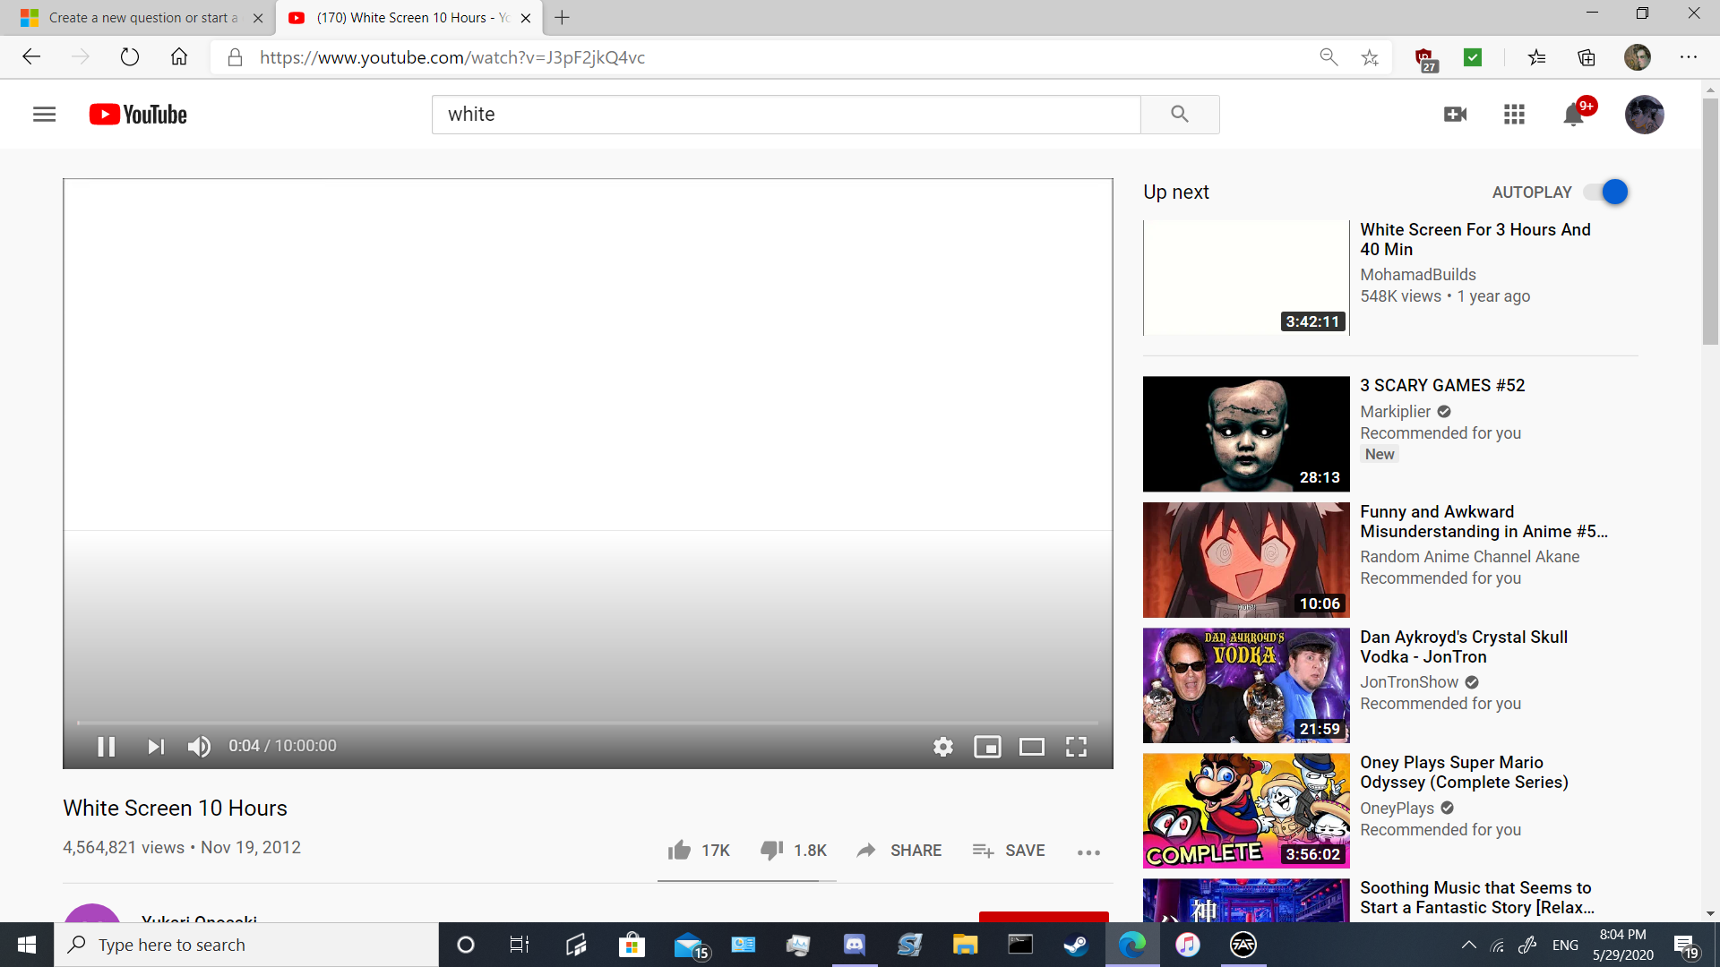Click the green checkmark extension icon

1473,57
